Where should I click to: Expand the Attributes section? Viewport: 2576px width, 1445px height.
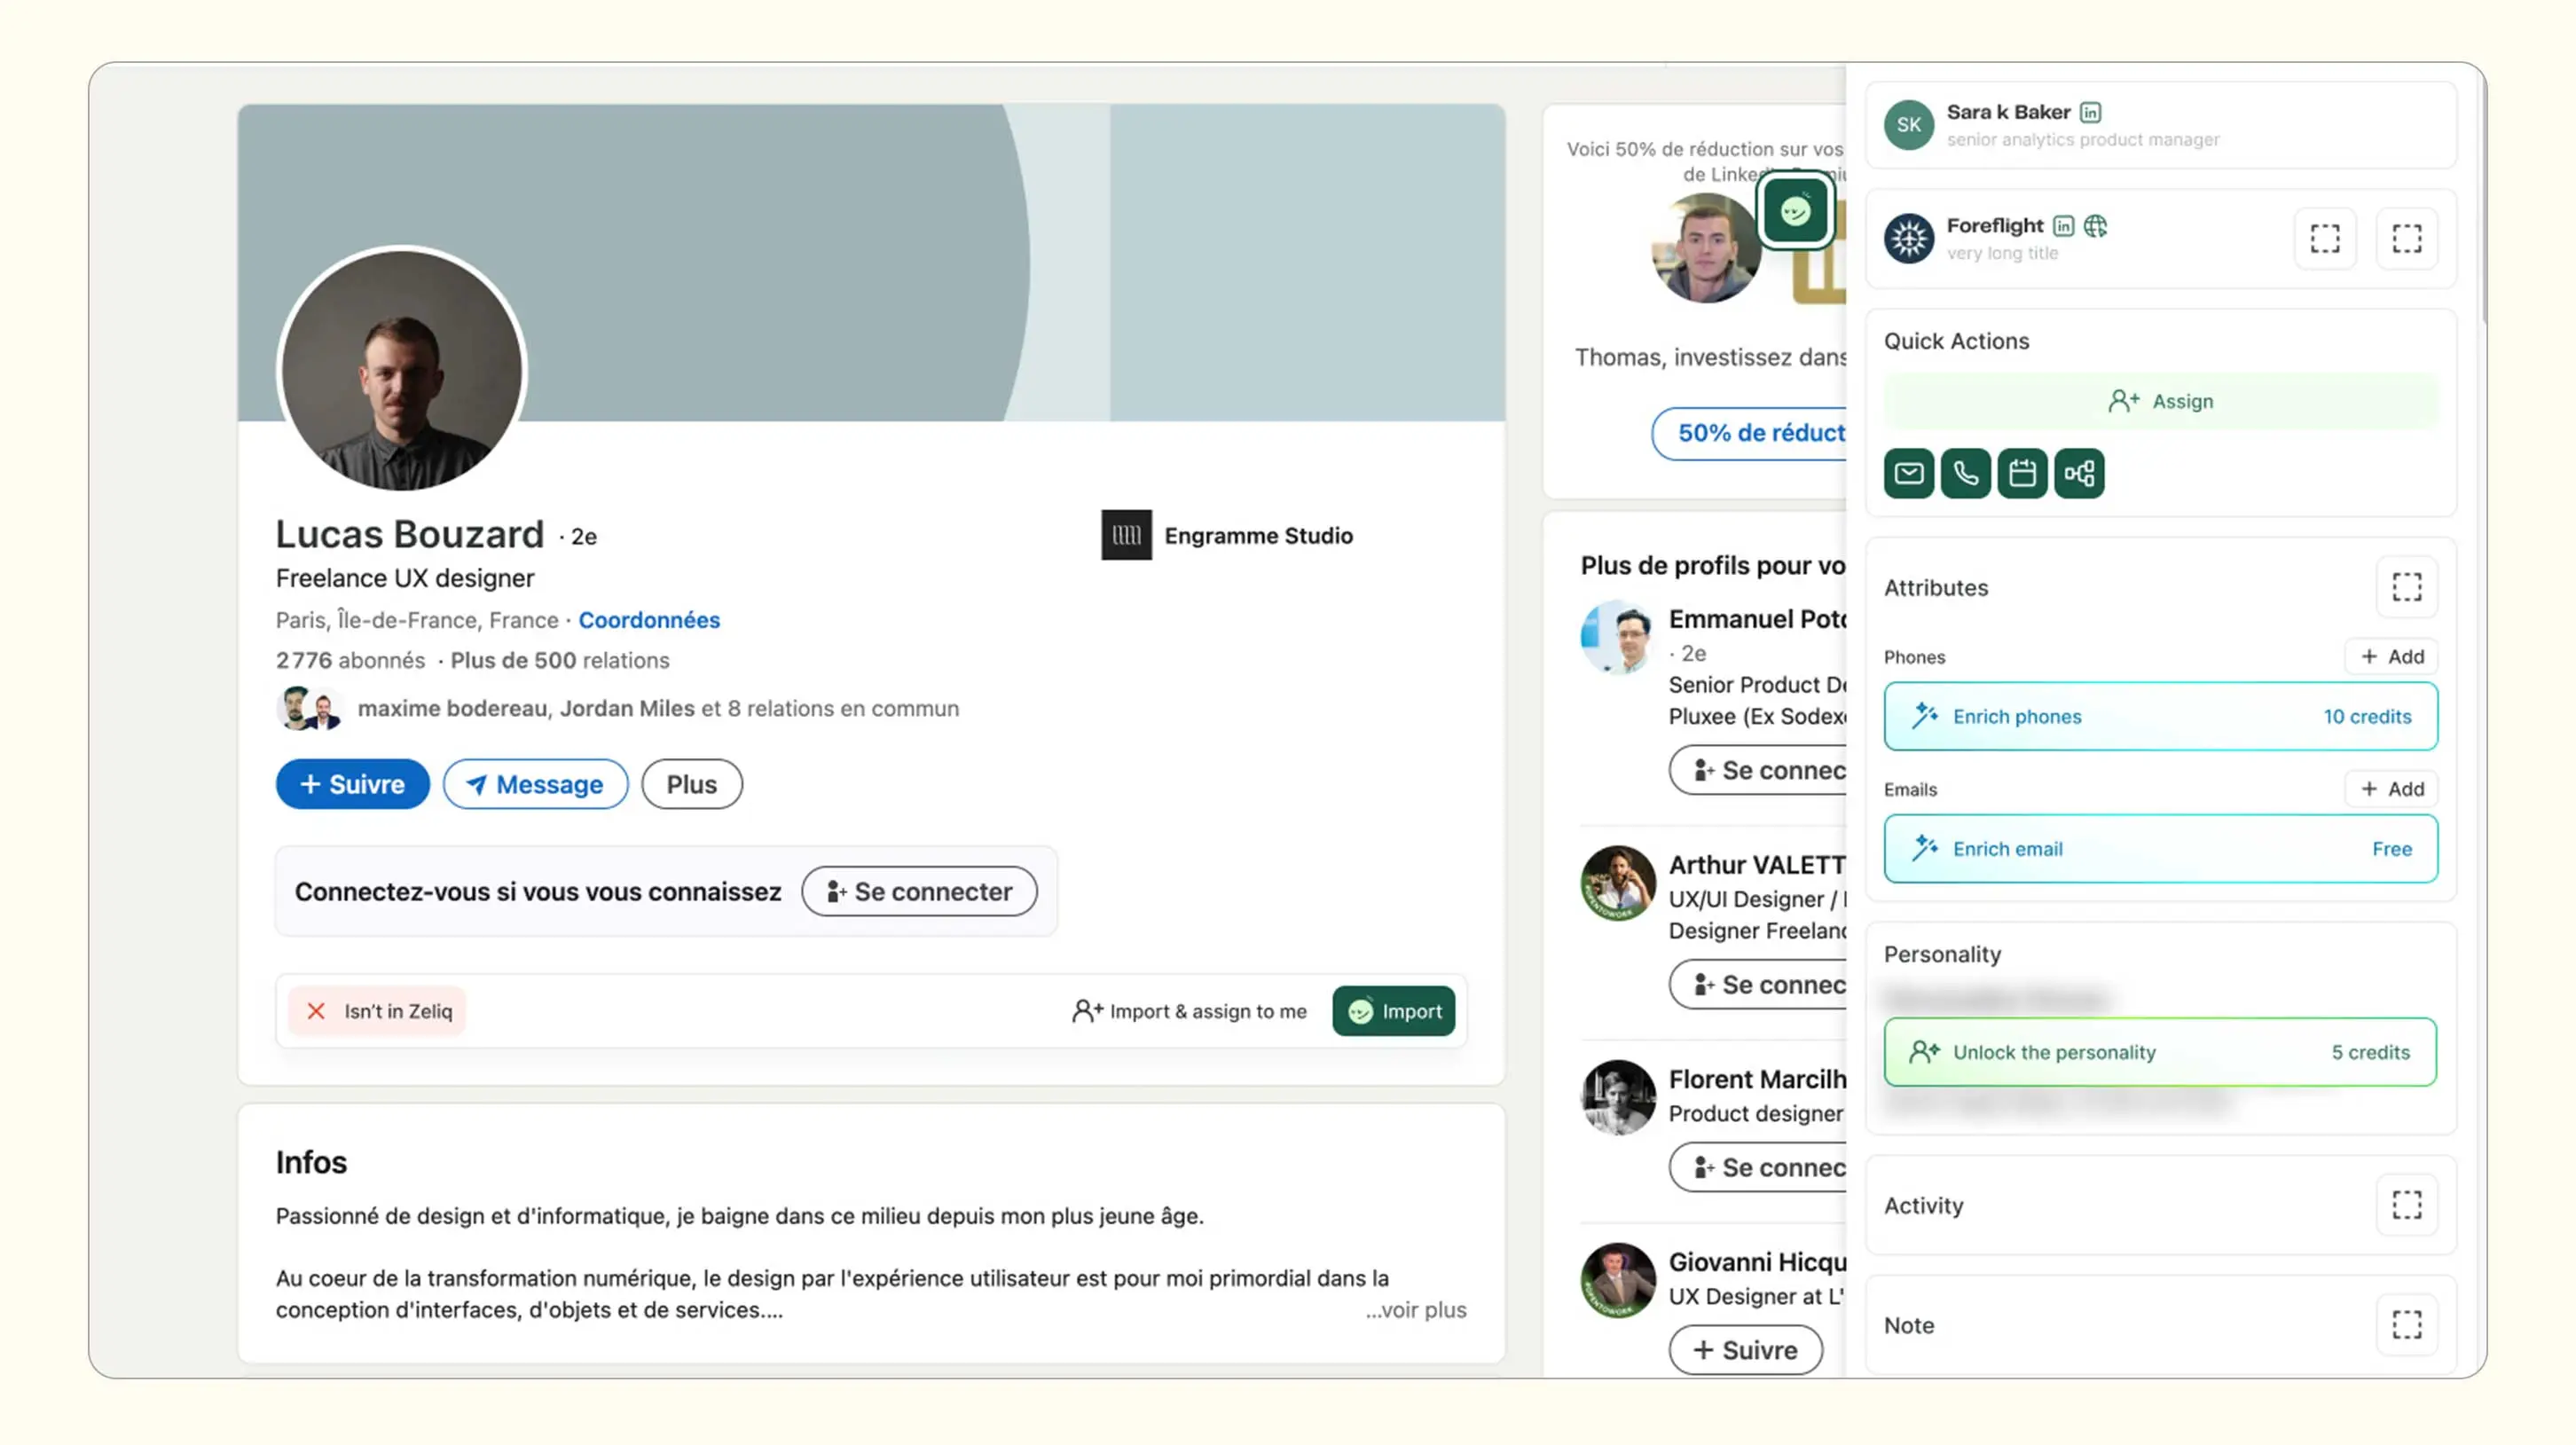click(2406, 587)
